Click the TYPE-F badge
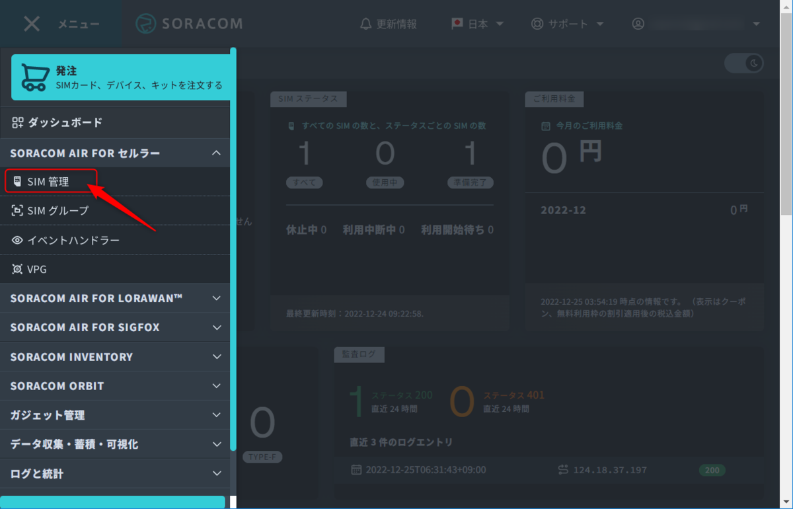The width and height of the screenshot is (793, 509). pos(262,457)
